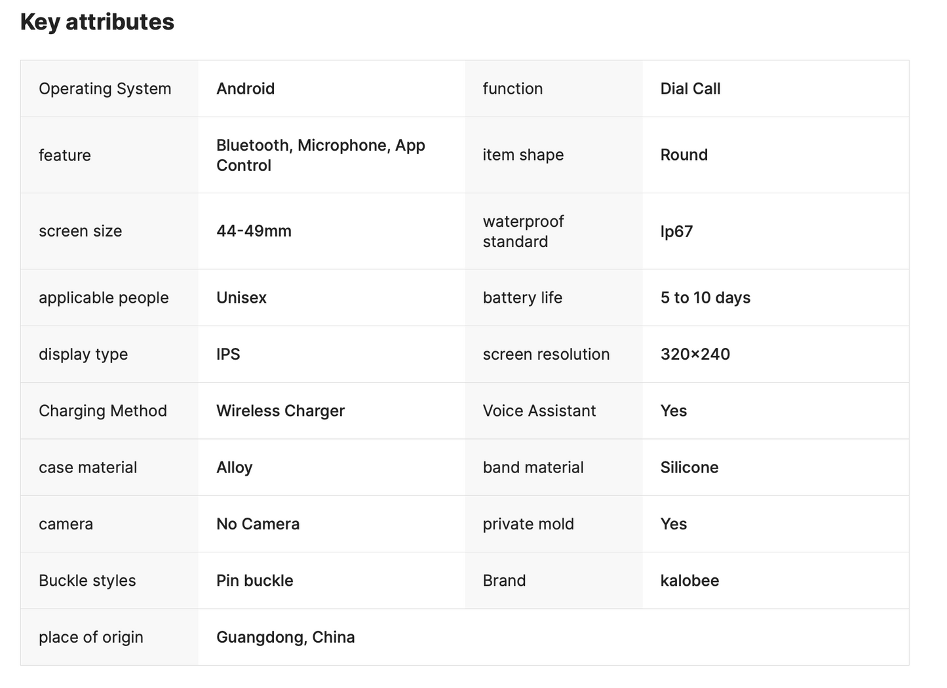Click the IPS display type value
The width and height of the screenshot is (947, 688).
pos(228,354)
